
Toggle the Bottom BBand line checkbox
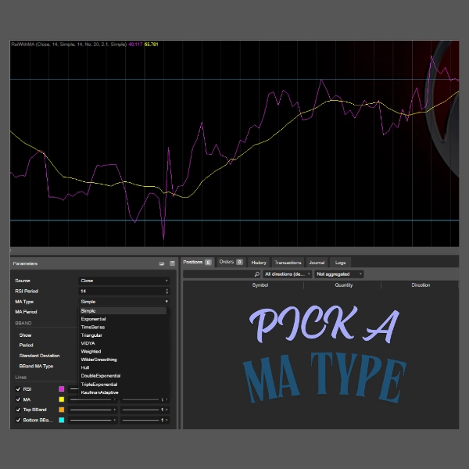pyautogui.click(x=18, y=421)
